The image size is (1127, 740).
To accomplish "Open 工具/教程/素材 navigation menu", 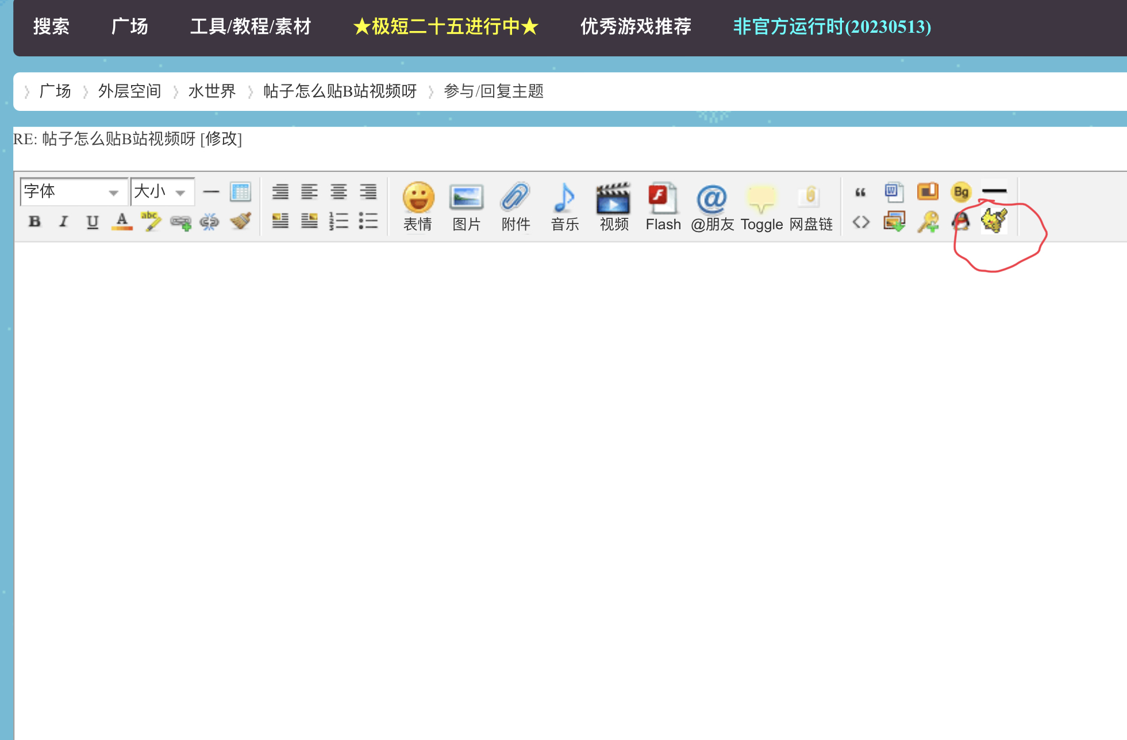I will (x=251, y=26).
